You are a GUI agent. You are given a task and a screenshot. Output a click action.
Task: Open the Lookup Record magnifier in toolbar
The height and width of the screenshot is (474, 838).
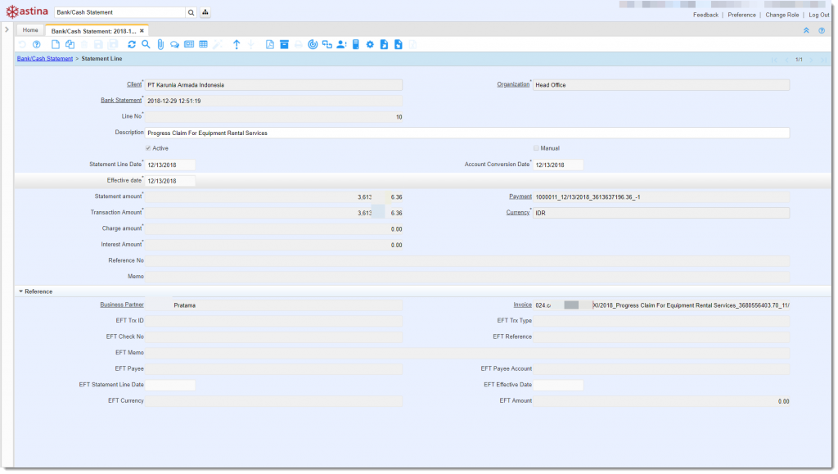point(145,44)
